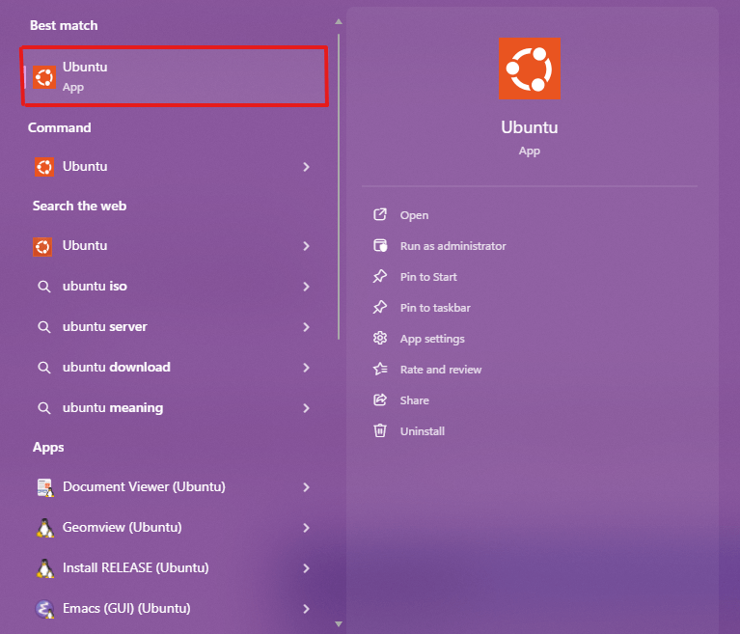Click the Open external-link icon
The image size is (740, 634).
[380, 215]
